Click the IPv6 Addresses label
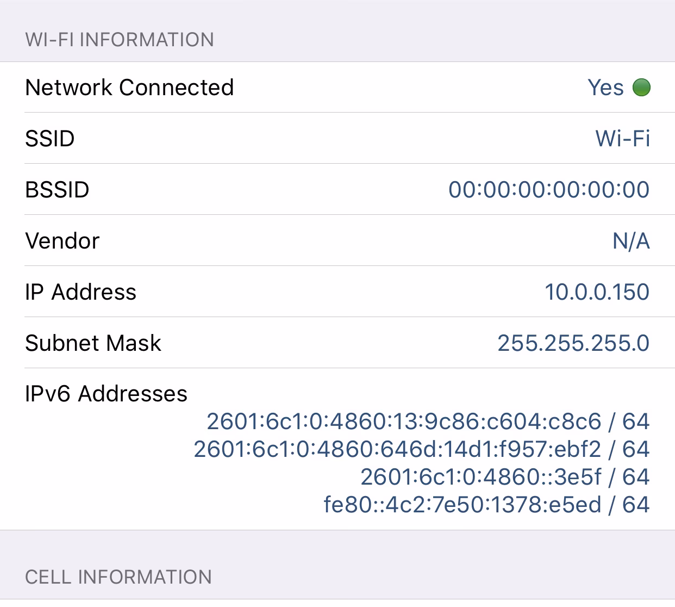 click(x=105, y=394)
